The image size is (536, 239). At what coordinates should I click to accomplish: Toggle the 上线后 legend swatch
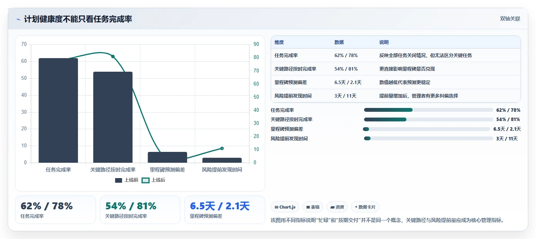145,180
